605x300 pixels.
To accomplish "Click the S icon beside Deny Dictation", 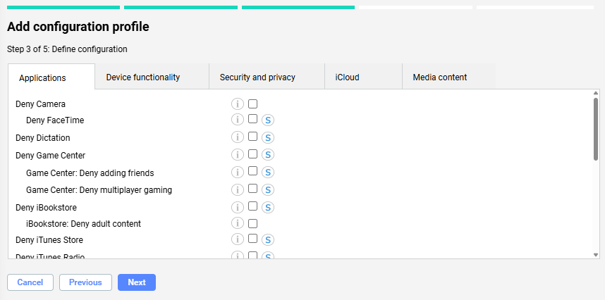I will (x=268, y=138).
